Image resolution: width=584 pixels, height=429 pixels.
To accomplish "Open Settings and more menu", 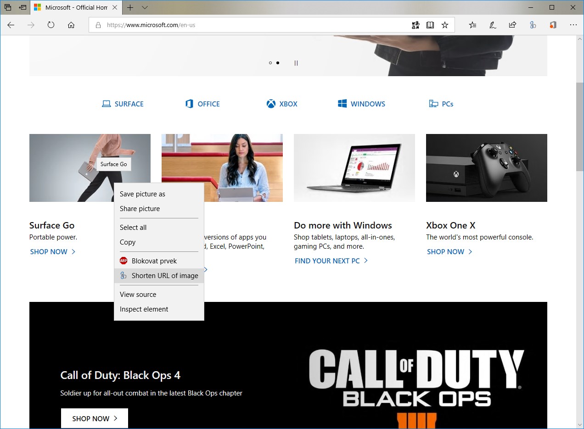I will coord(573,25).
